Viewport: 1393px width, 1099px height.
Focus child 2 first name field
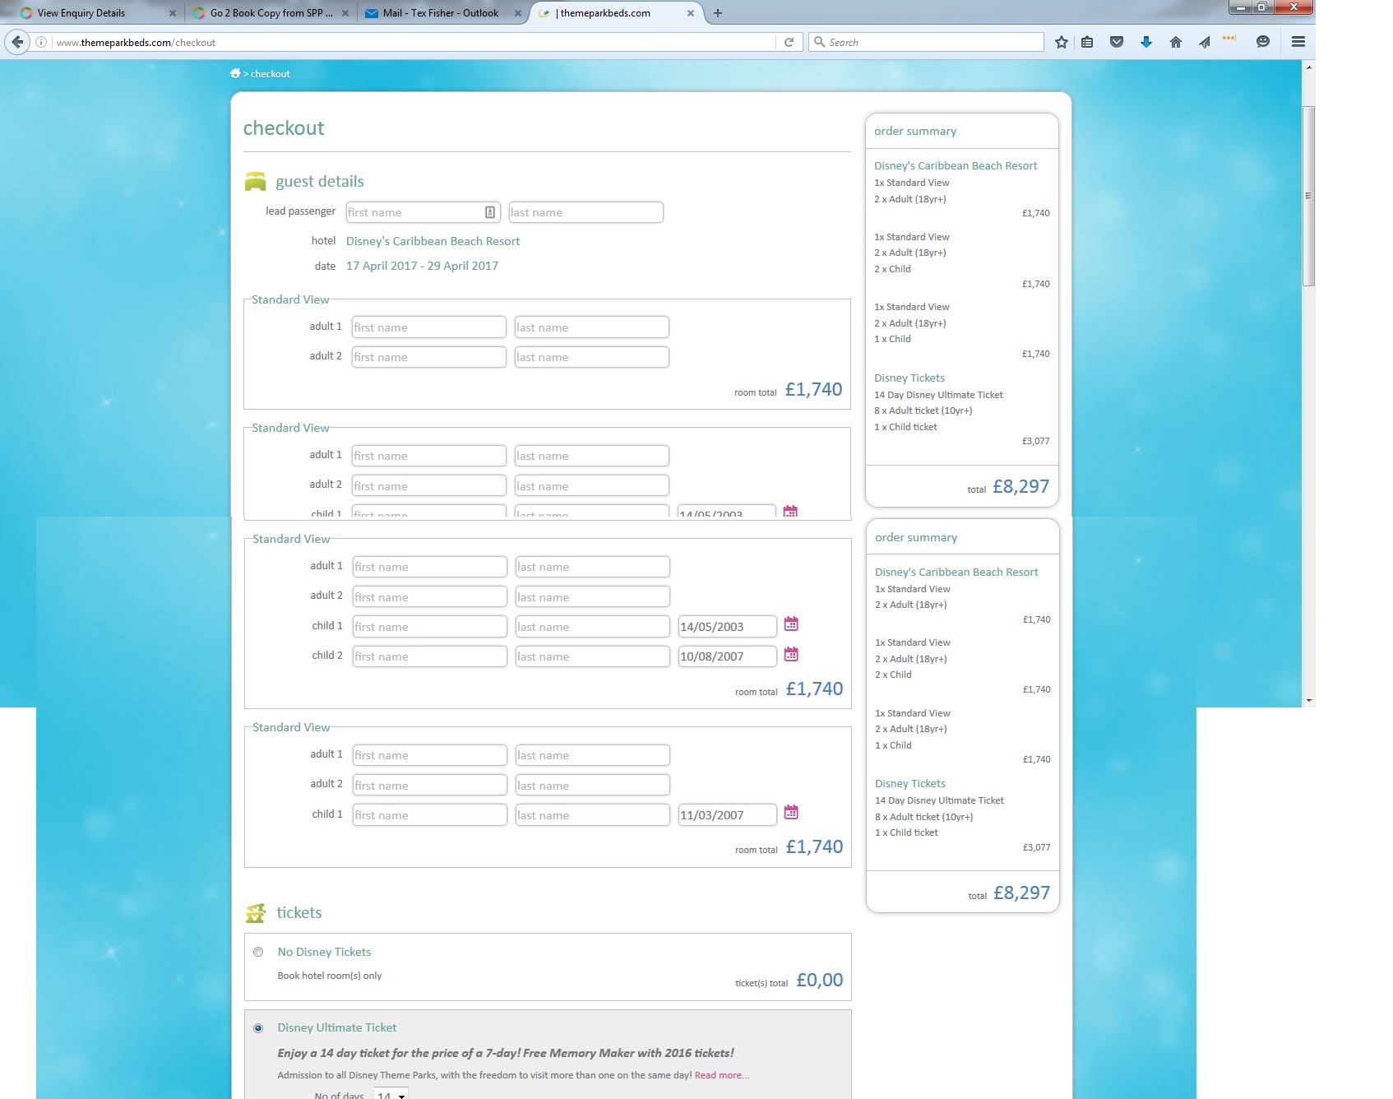[429, 656]
